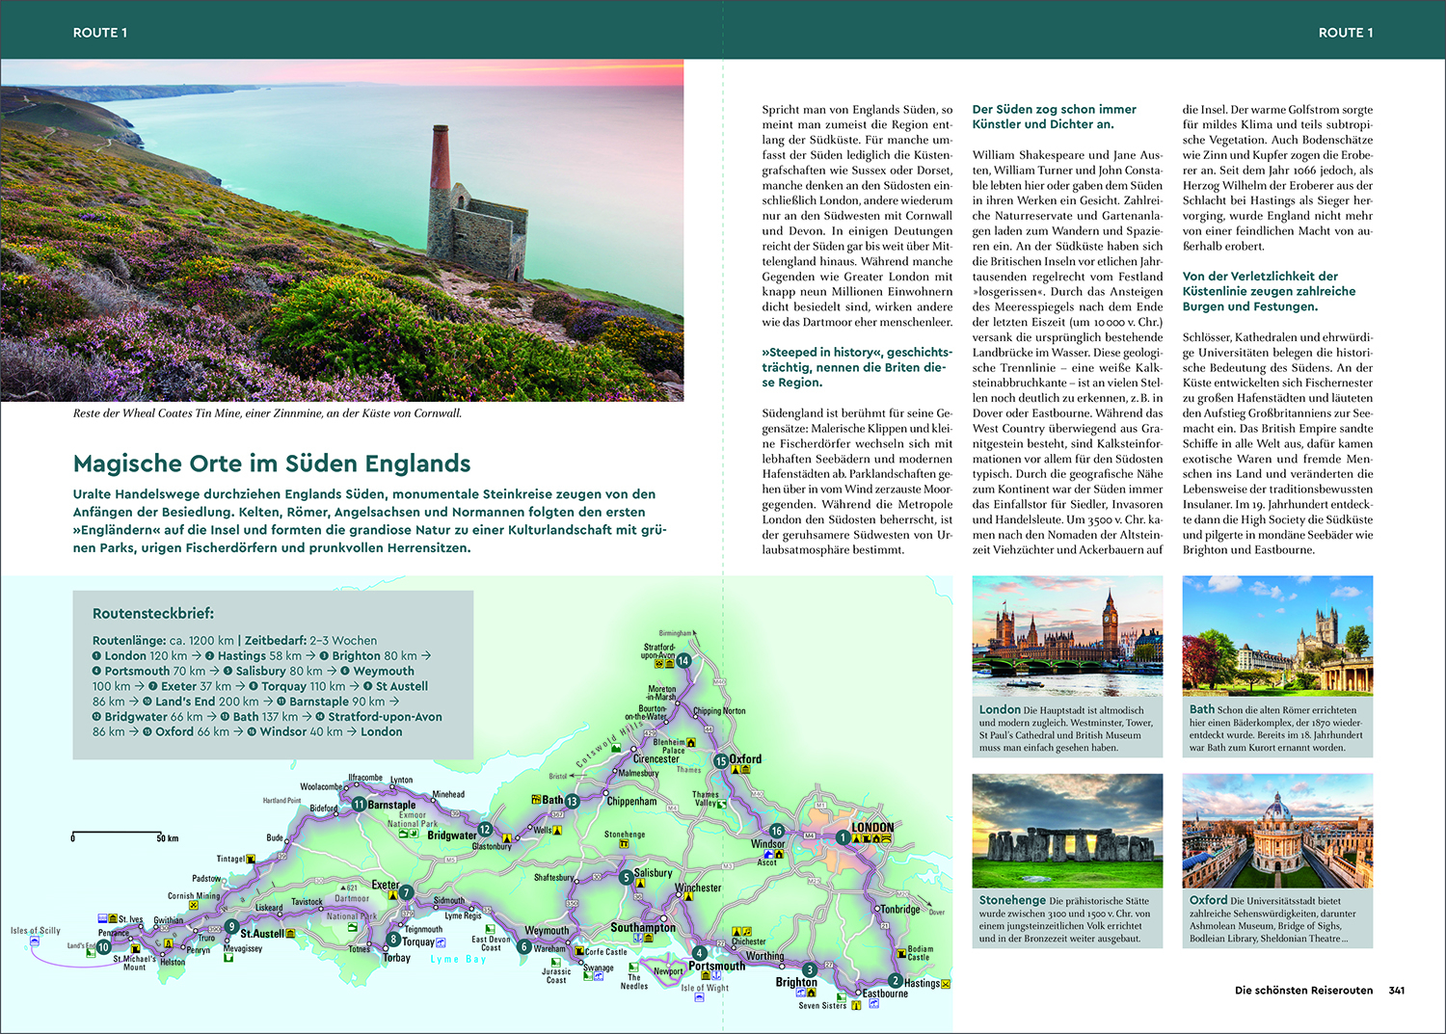The width and height of the screenshot is (1446, 1034).
Task: Click 'Routenlänge: ca. 1200 km' text in Routensteckbrief
Action: [x=163, y=640]
